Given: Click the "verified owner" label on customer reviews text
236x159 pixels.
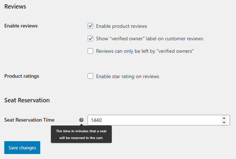Looking at the screenshot, I should tap(150, 39).
